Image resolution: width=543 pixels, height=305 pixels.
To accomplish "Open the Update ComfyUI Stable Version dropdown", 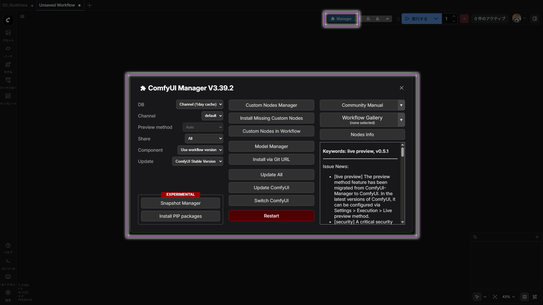I will click(197, 161).
